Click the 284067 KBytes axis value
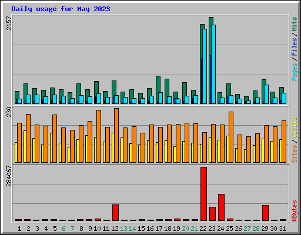The image size is (301, 235). coord(9,176)
